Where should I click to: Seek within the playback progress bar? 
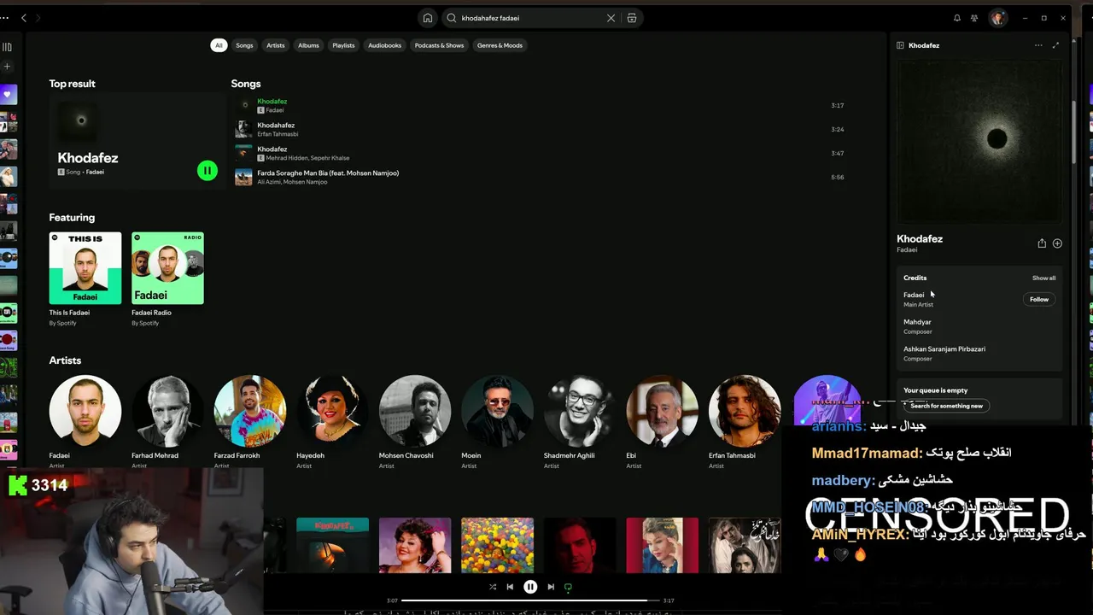coord(530,600)
